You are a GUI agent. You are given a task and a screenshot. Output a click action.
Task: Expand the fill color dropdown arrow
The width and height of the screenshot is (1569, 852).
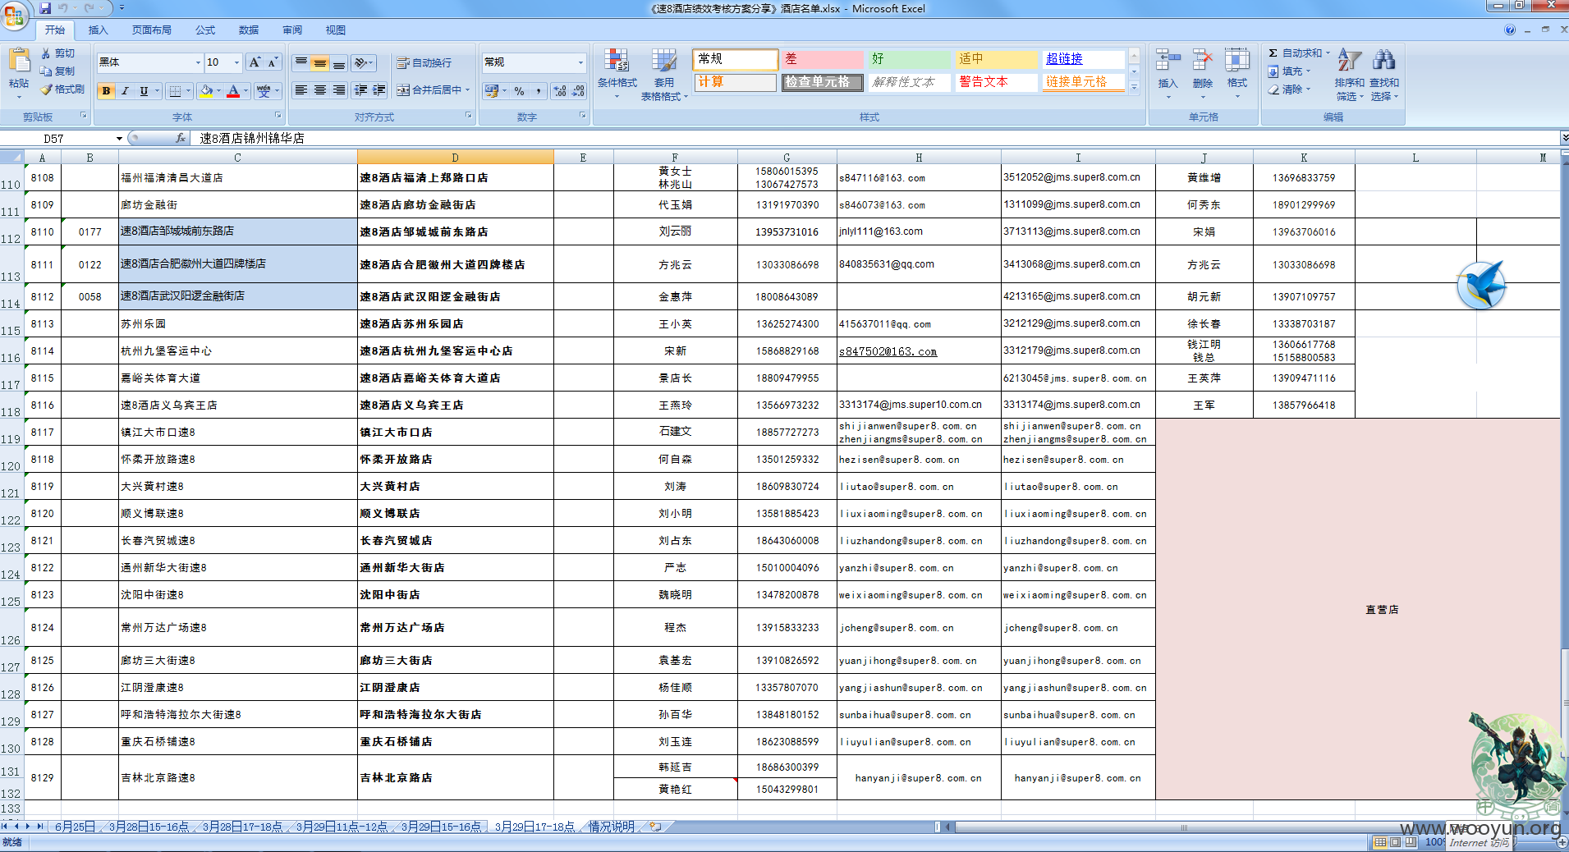[x=218, y=91]
